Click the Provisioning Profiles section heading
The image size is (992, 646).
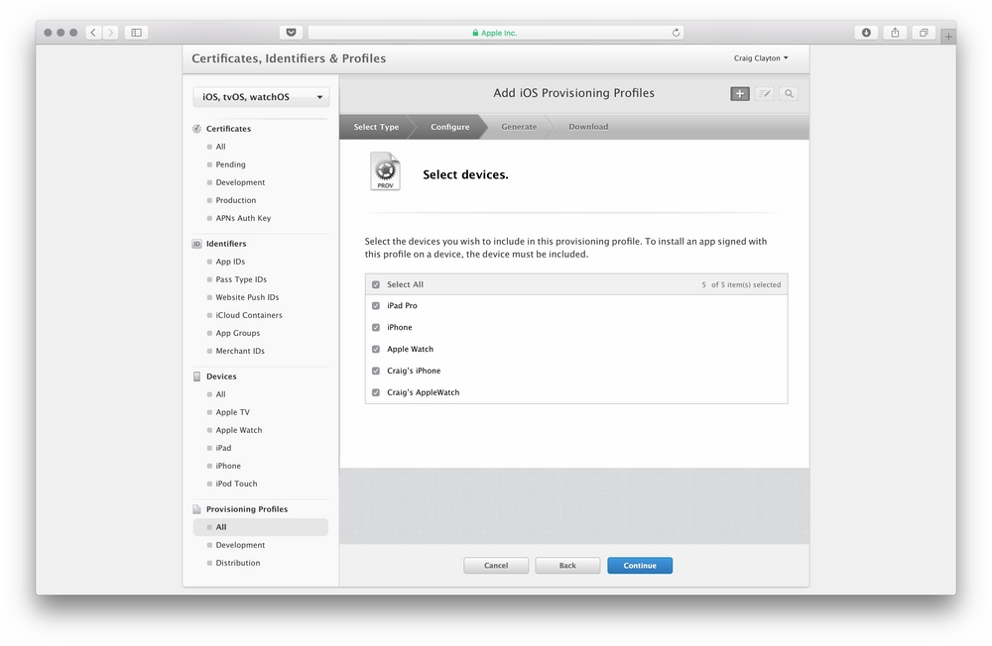coord(247,509)
